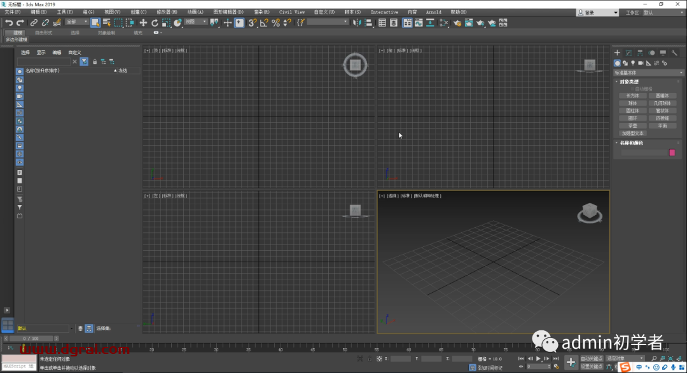687x373 pixels.
Task: Open the 标准基本体 category dropdown
Action: point(648,73)
